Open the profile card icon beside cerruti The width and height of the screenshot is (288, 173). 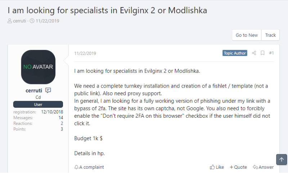pos(48,90)
